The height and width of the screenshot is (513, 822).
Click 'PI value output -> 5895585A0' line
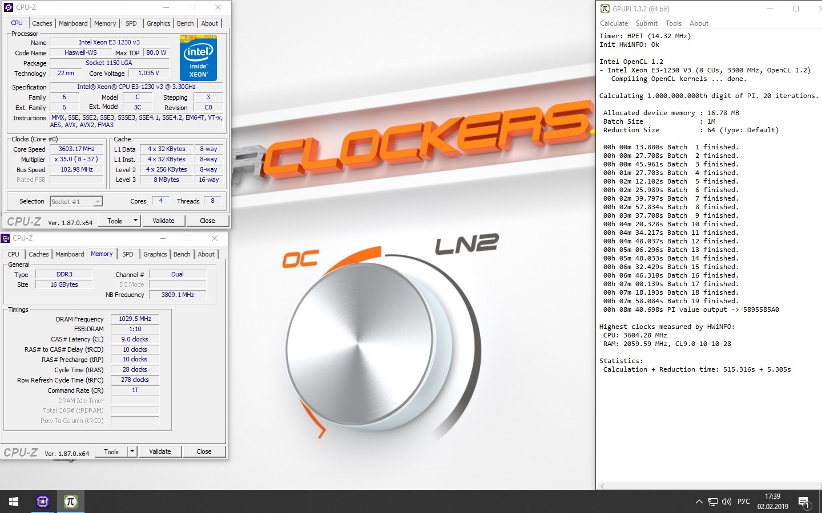pos(691,310)
